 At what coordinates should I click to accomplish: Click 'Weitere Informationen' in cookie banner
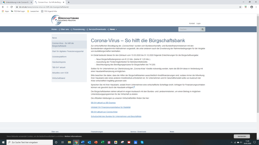point(73,136)
